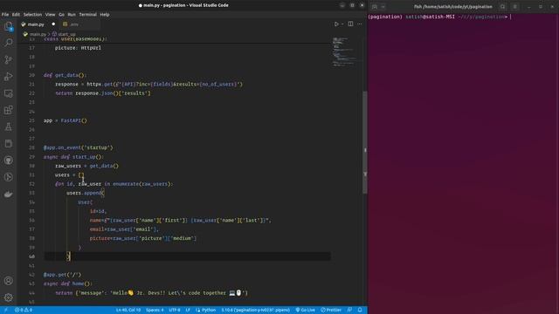Open the Source Control view
Screen dimensions: 559x314
point(8,59)
